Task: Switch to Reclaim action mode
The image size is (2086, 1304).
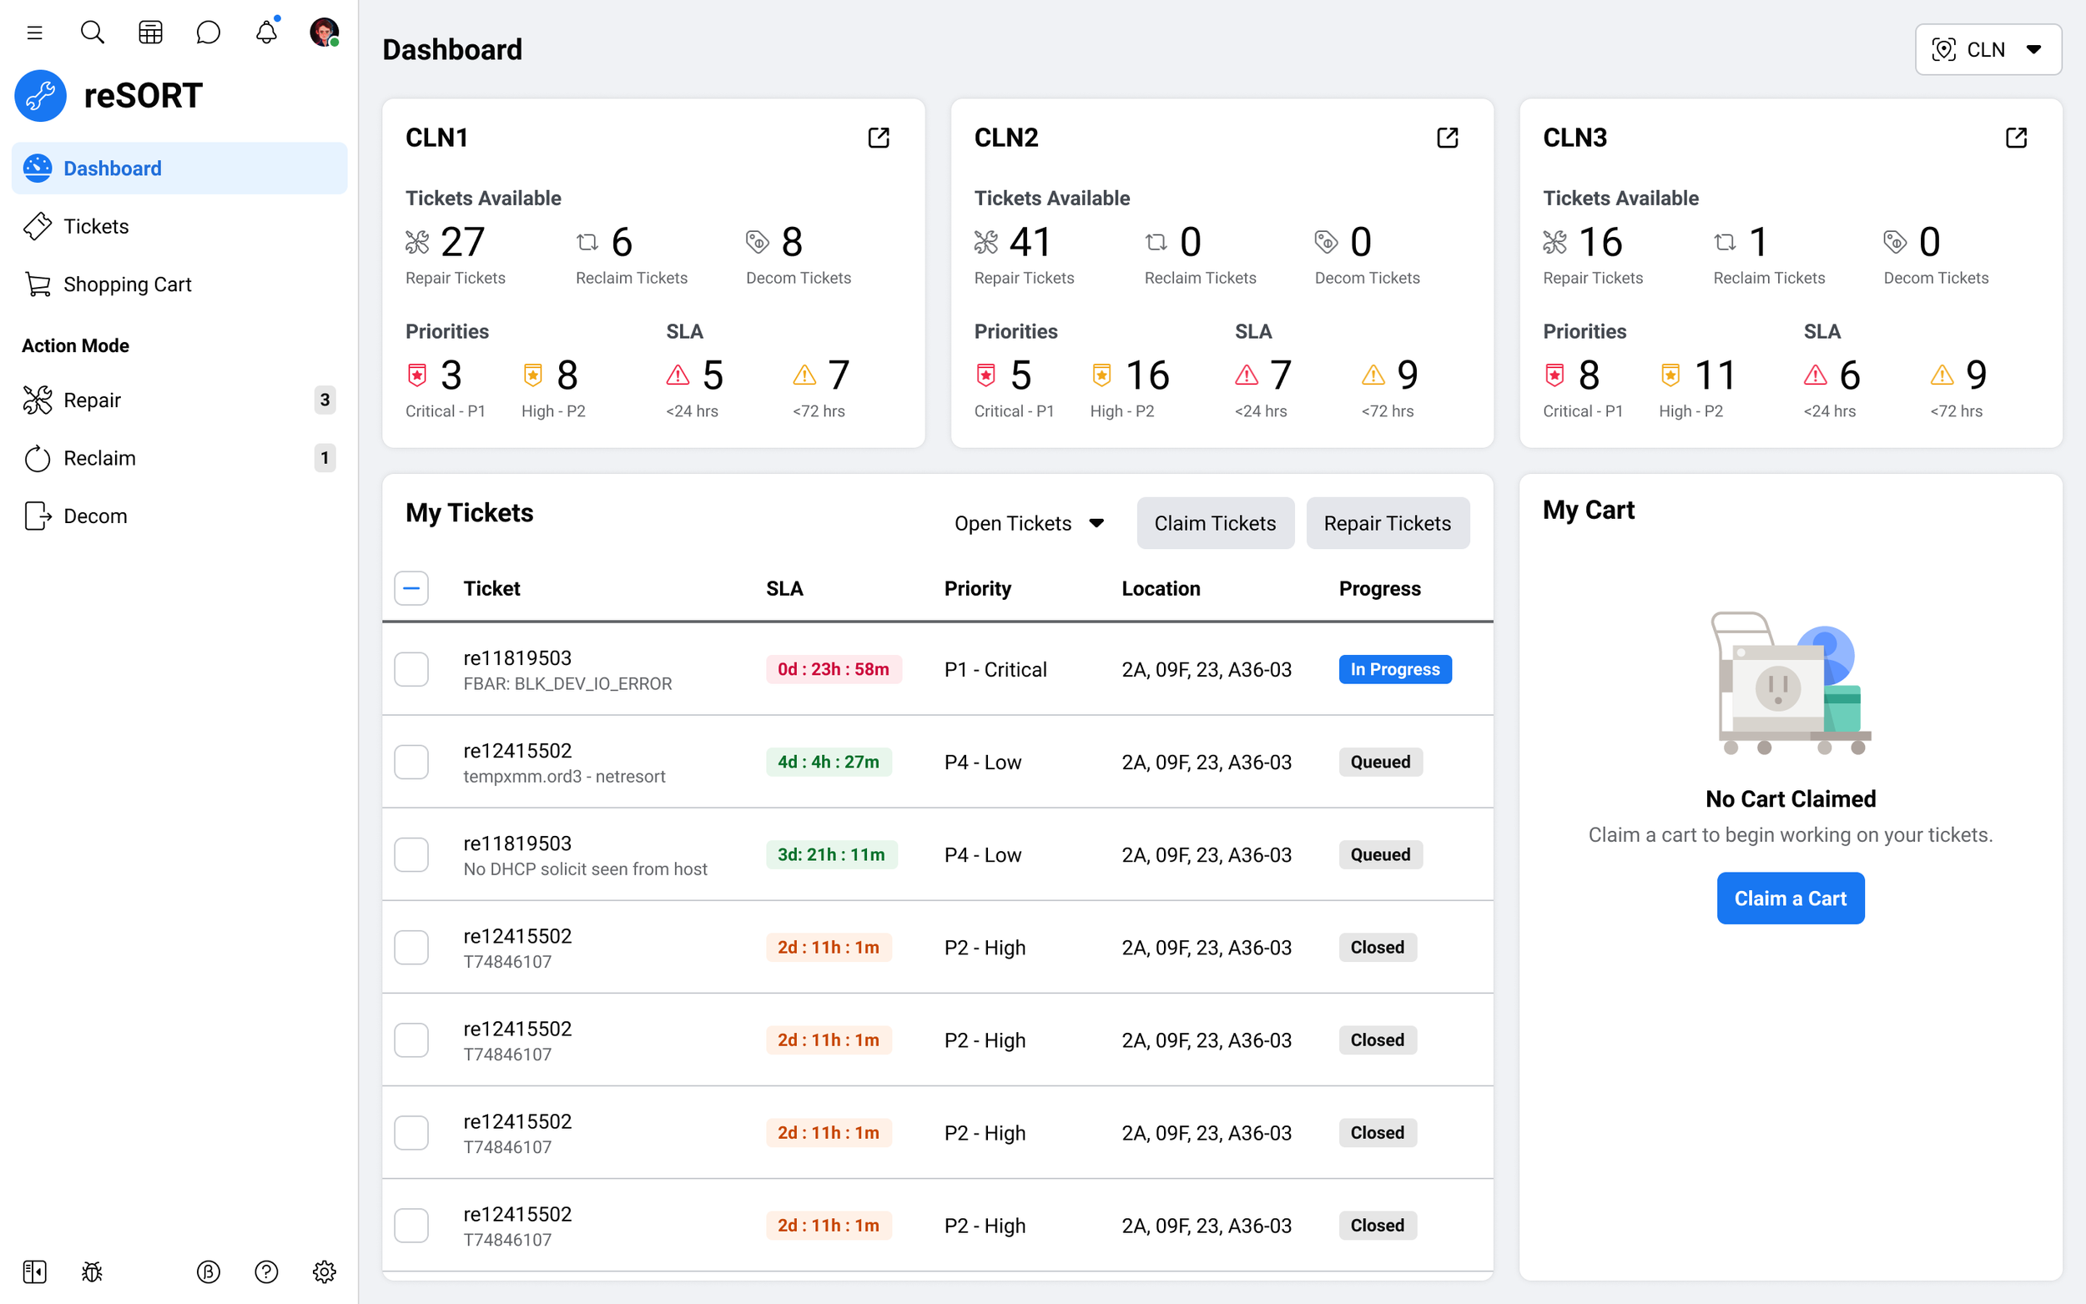Action: 99,458
